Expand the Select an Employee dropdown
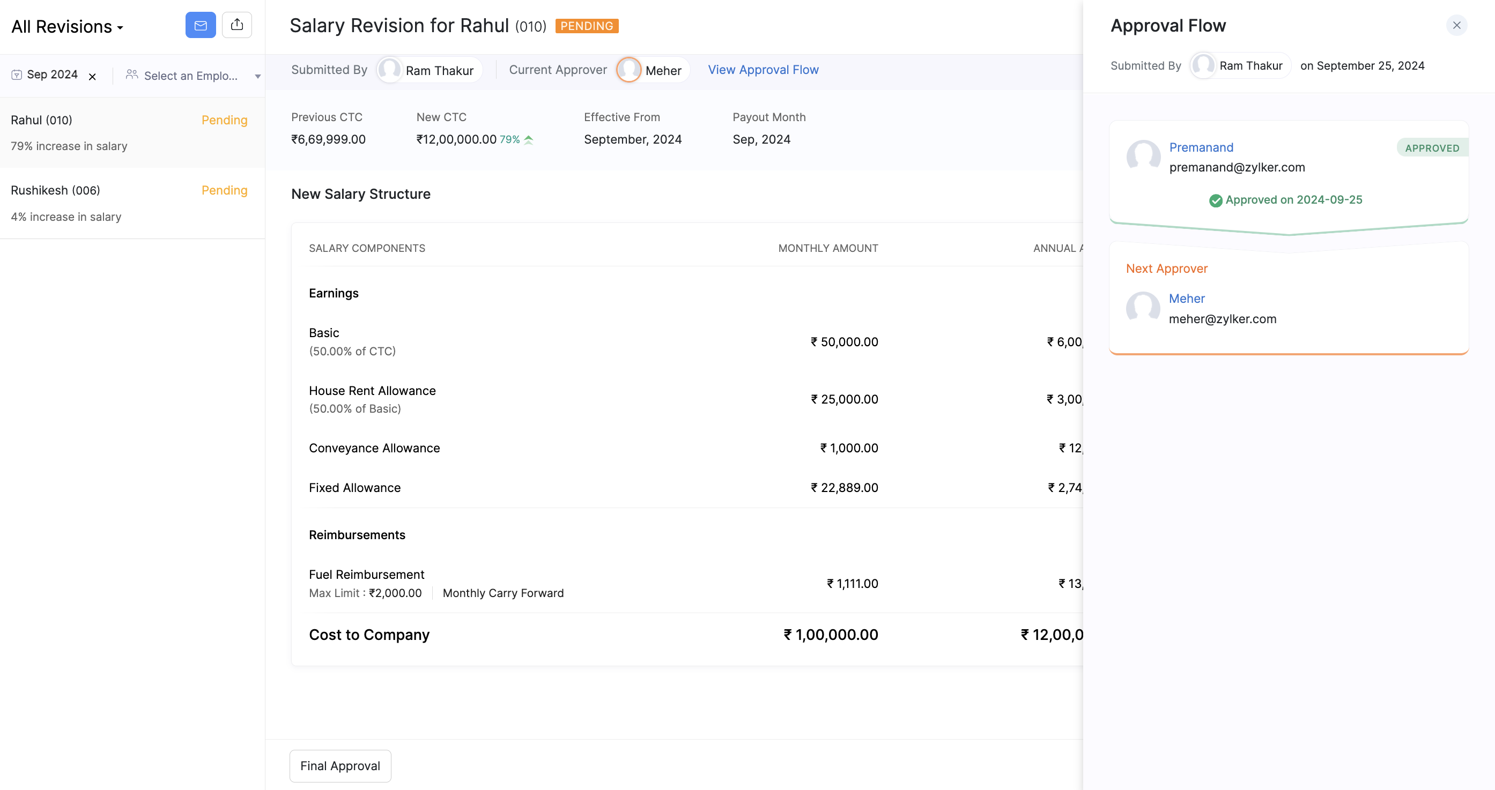 (190, 76)
